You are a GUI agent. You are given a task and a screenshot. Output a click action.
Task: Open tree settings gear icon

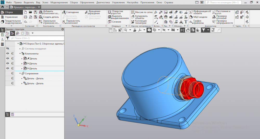62,29
